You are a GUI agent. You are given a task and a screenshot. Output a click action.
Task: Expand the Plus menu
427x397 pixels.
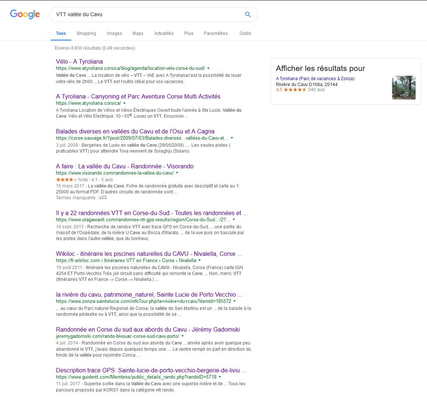click(x=189, y=33)
